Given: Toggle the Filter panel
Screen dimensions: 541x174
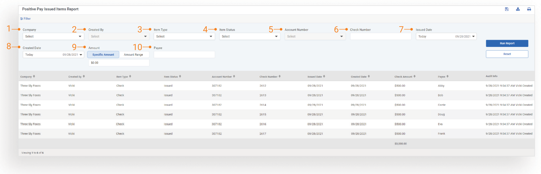Looking at the screenshot, I should click(26, 19).
